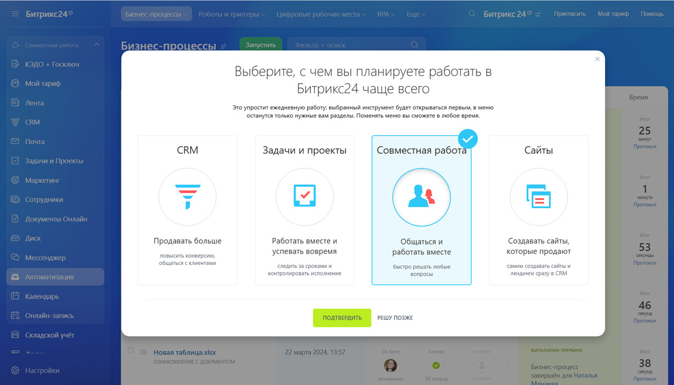Click the search magnifier in top bar

[472, 14]
